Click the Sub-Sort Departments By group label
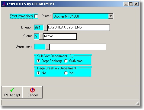This screenshot has width=144, height=110. [x=55, y=56]
